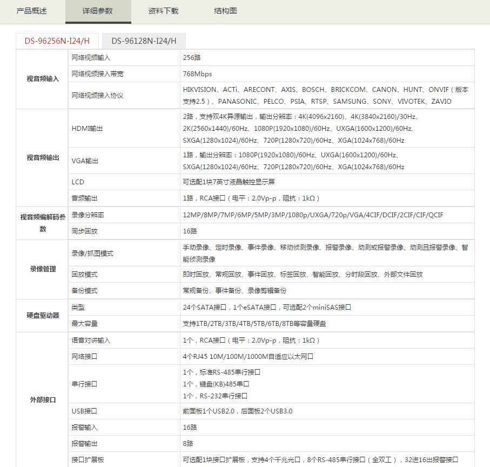The height and width of the screenshot is (467, 490).
Task: Open the 产品概述 tab
Action: click(x=32, y=11)
